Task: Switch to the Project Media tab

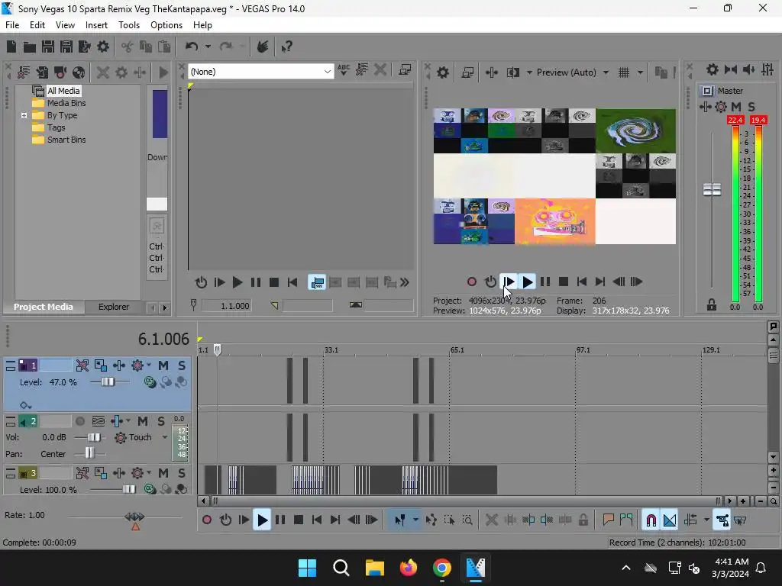Action: tap(43, 307)
